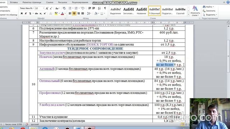Screen dimensions: 230x129
Task: Align paragraph text to the left
Action: click(x=70, y=14)
